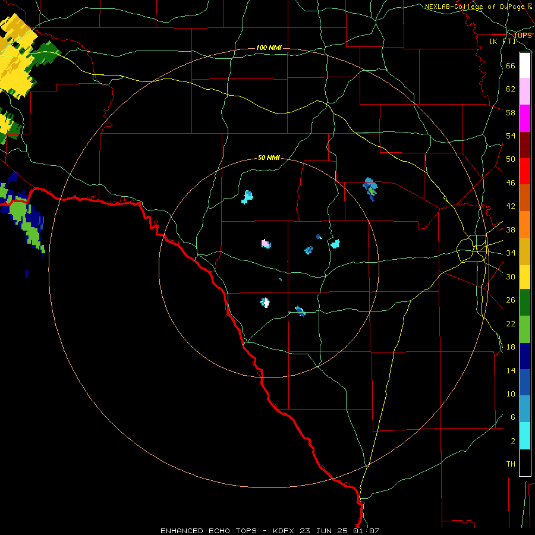Viewport: 535px width, 535px height.
Task: Select the dark orange legend swatch
Action: (525, 197)
